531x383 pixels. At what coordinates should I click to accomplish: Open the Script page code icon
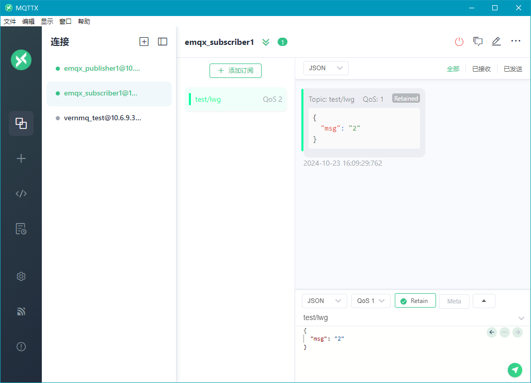click(x=21, y=194)
